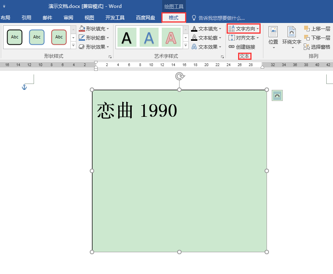Click the first line indent ruler marker

coord(96,63)
